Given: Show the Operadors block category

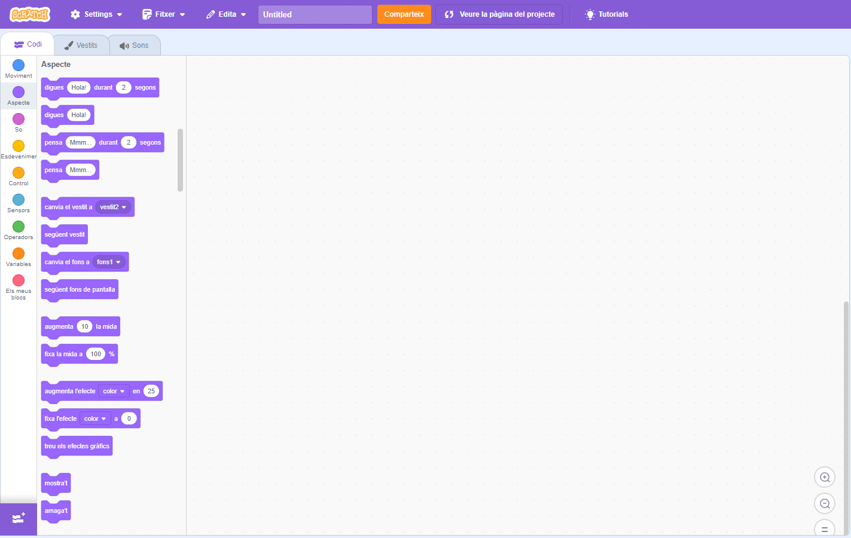Looking at the screenshot, I should pos(19,230).
